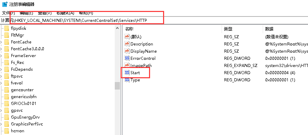This screenshot has height=135, width=308.
Task: Select the GraphicsPerfSvc folder icon
Action: 7,124
